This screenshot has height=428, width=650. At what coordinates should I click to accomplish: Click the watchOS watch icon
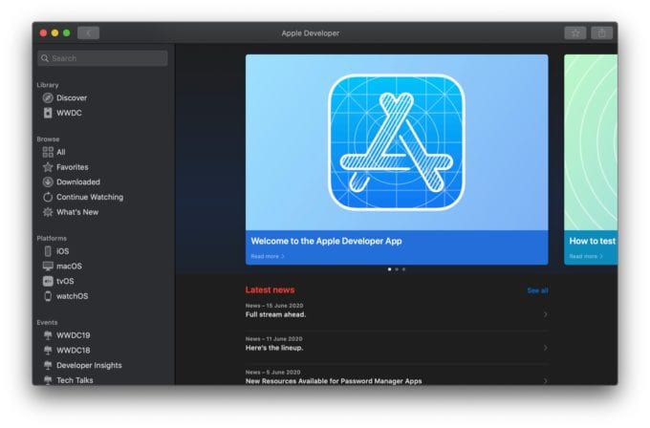[48, 296]
